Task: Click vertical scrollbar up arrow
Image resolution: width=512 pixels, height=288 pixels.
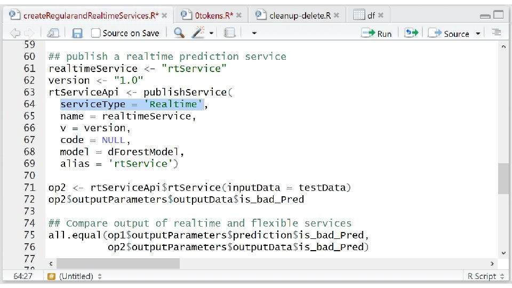Action: pos(503,47)
